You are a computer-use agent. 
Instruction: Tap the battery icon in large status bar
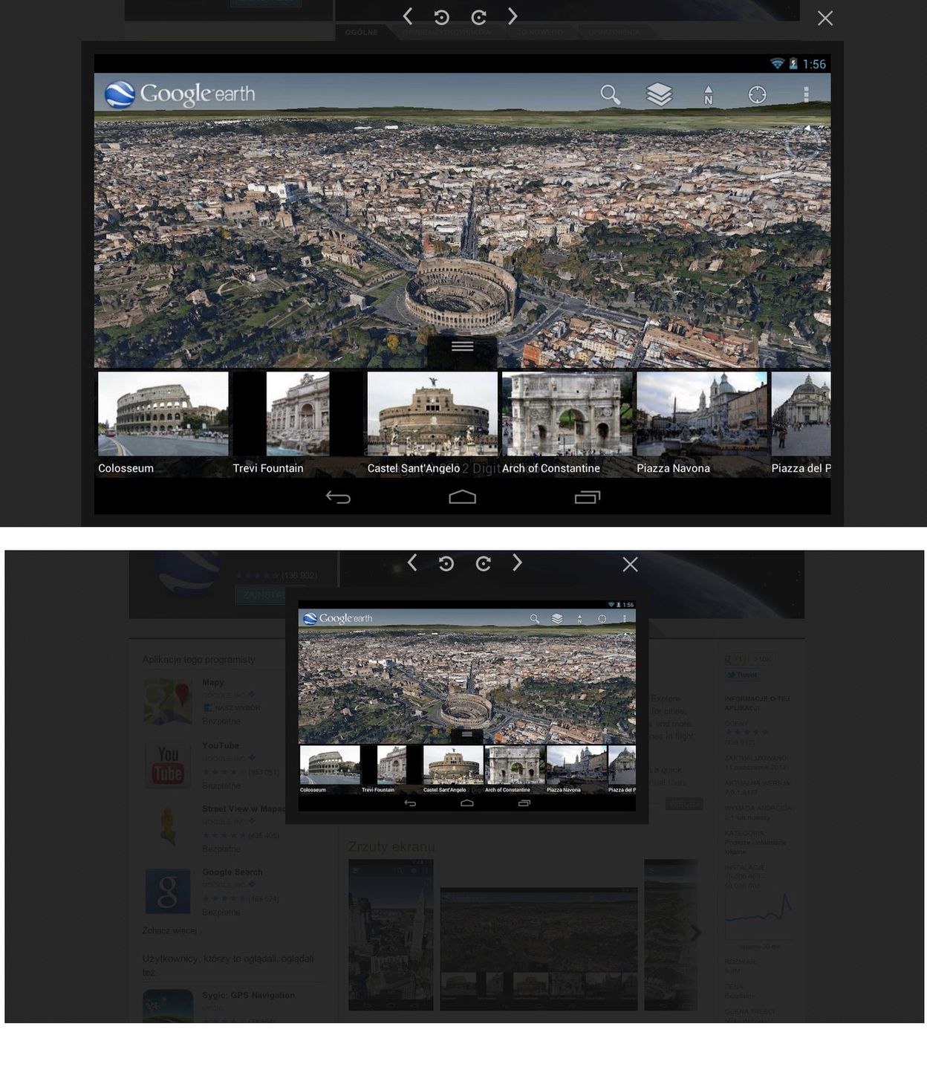coord(793,64)
